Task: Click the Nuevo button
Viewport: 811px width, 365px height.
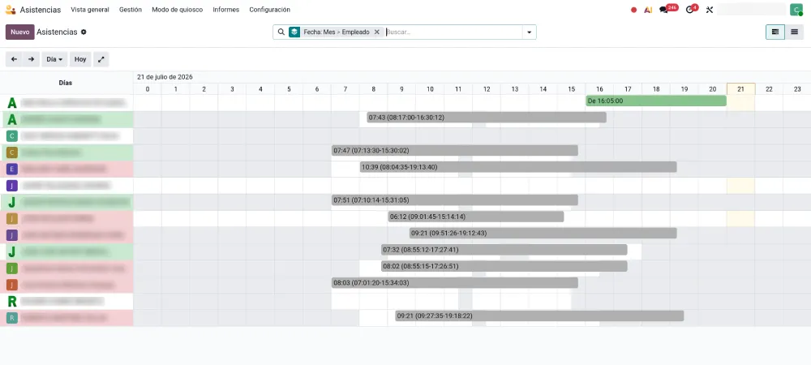Action: coord(20,32)
